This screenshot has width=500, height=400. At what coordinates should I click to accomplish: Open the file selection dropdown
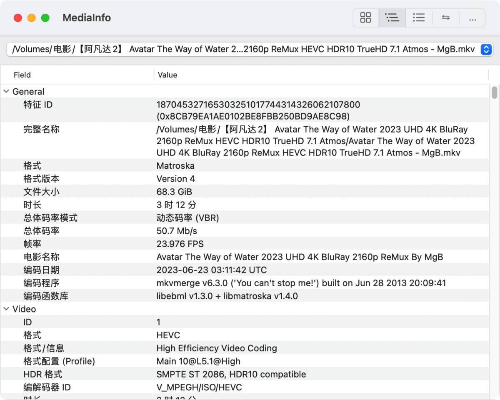coord(486,49)
